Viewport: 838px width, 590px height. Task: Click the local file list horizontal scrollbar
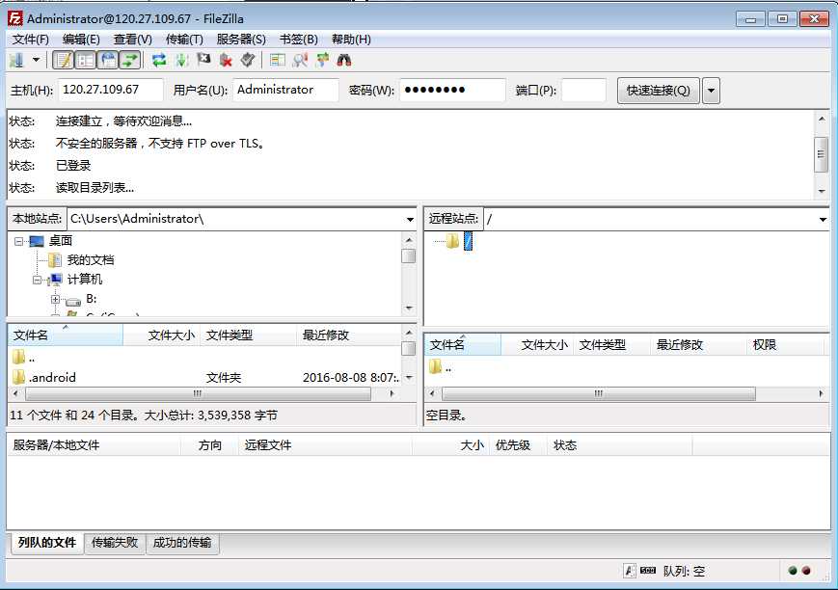(x=198, y=394)
